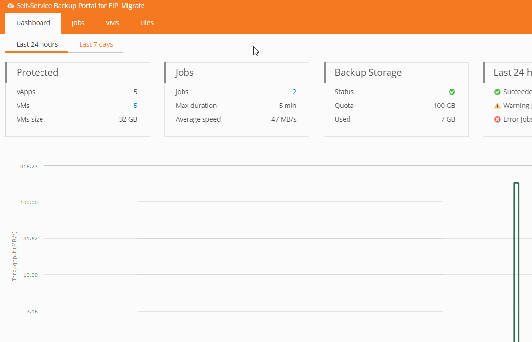Viewport: 532px width, 342px height.
Task: Switch to the Jobs tab
Action: 78,23
